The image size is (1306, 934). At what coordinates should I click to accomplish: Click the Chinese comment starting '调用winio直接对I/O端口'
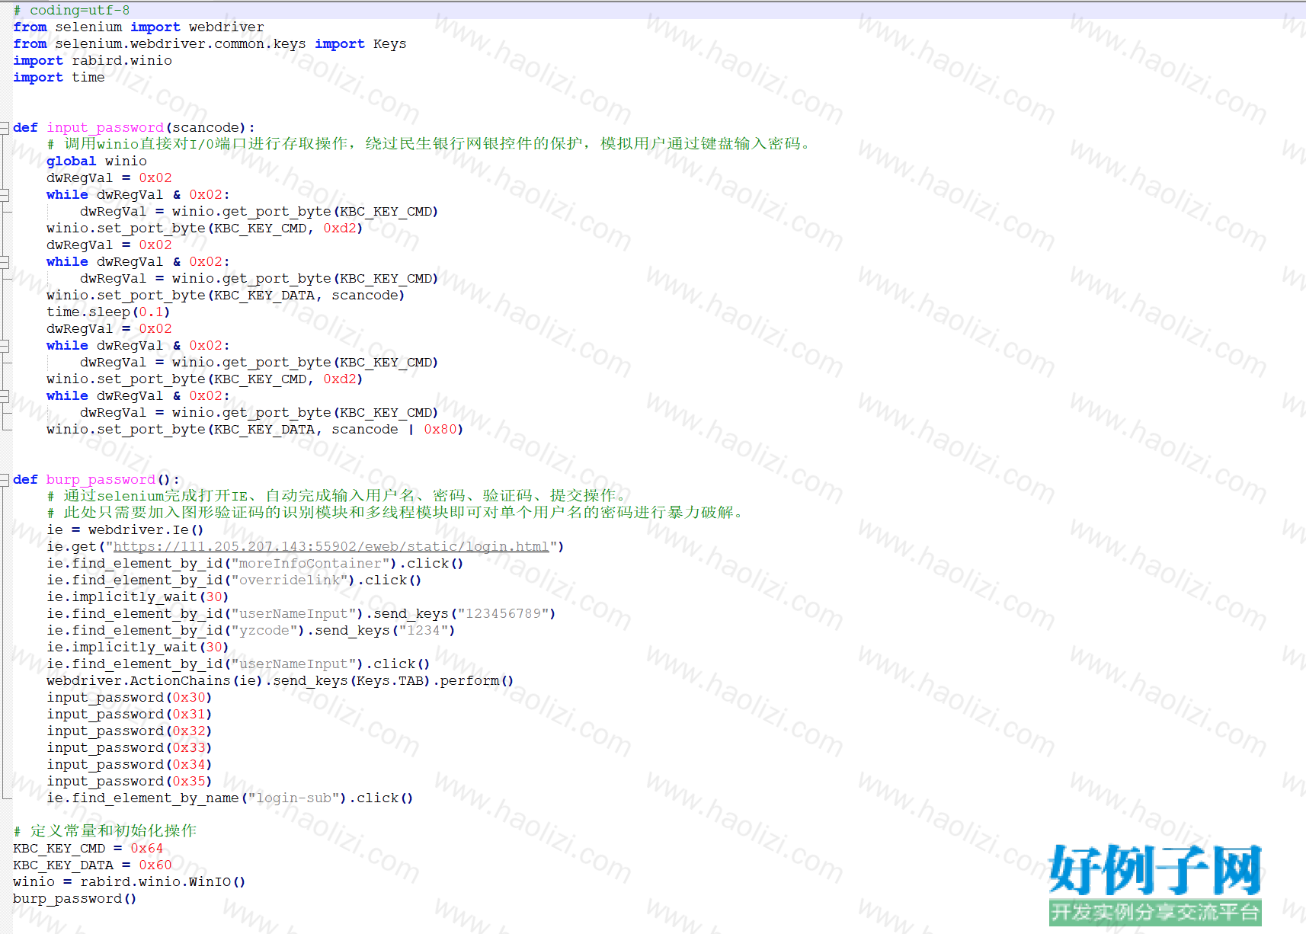[431, 144]
